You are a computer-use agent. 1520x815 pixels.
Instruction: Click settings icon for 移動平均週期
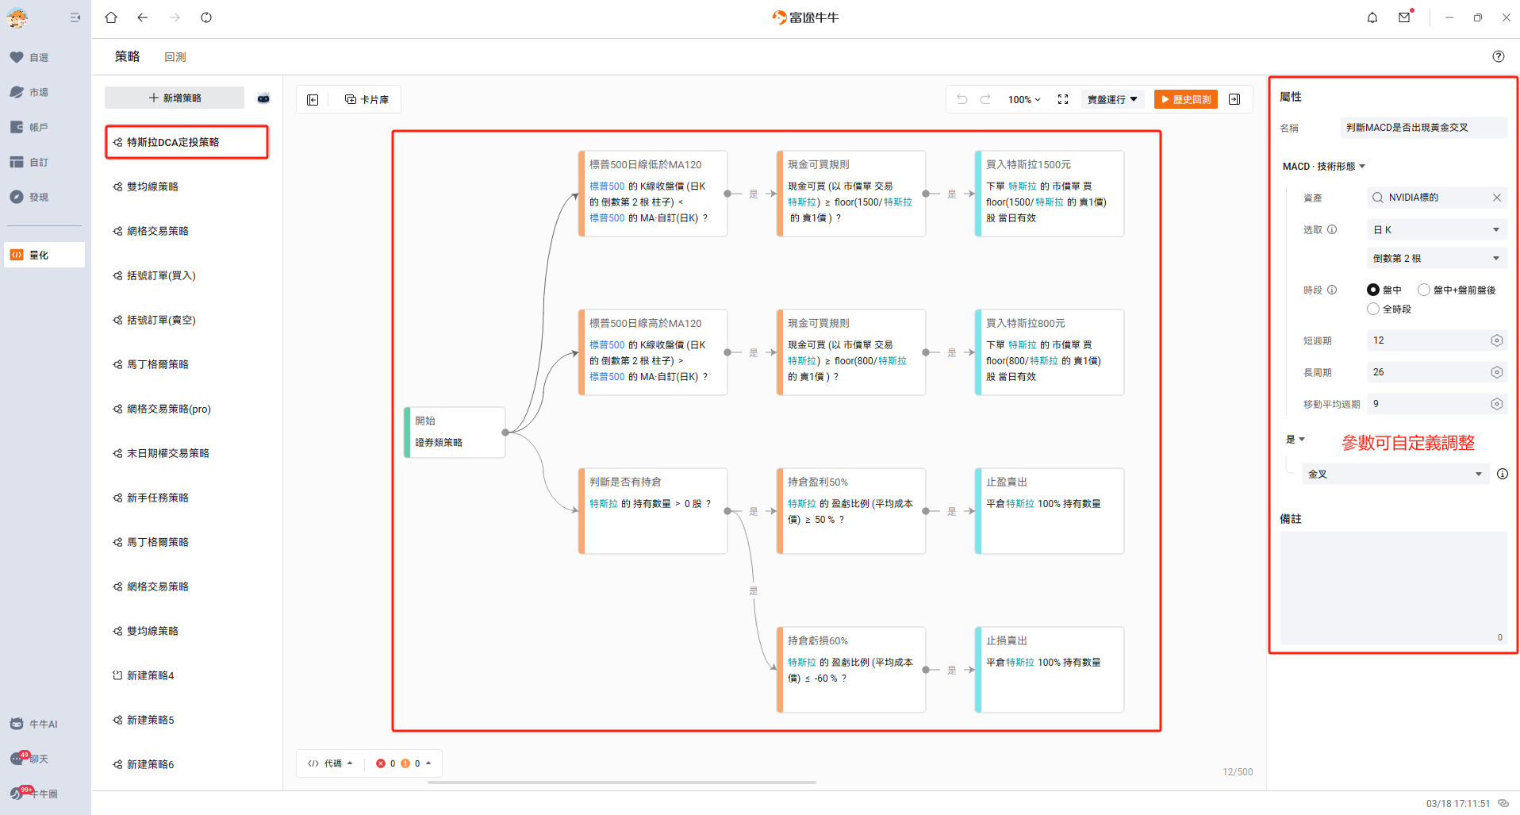click(x=1497, y=404)
